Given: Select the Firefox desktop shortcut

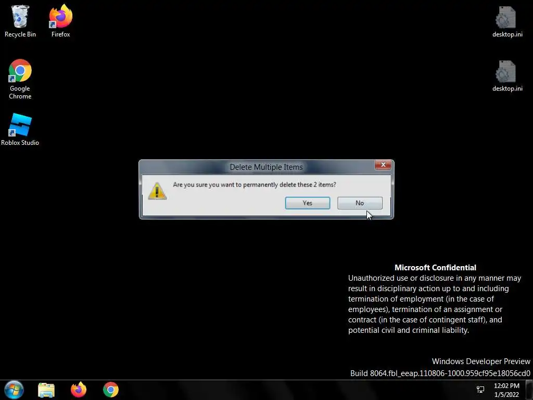Looking at the screenshot, I should [x=60, y=21].
